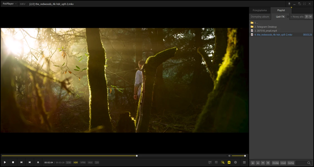Skip to the next track
Viewport: 314px width, 167px height.
click(30, 162)
